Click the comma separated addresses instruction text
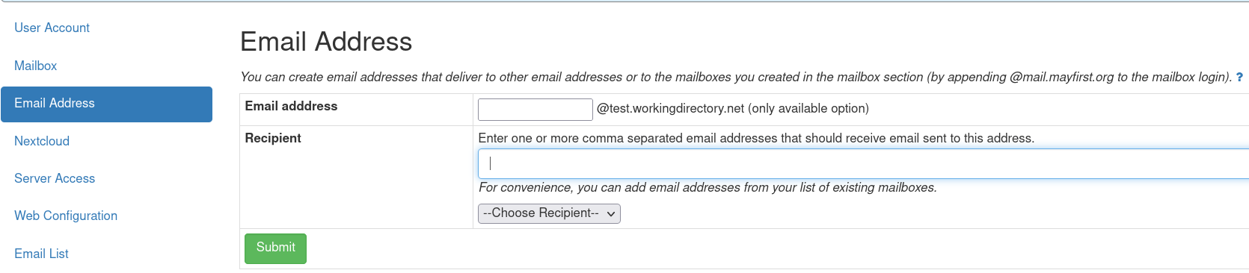 pos(756,138)
